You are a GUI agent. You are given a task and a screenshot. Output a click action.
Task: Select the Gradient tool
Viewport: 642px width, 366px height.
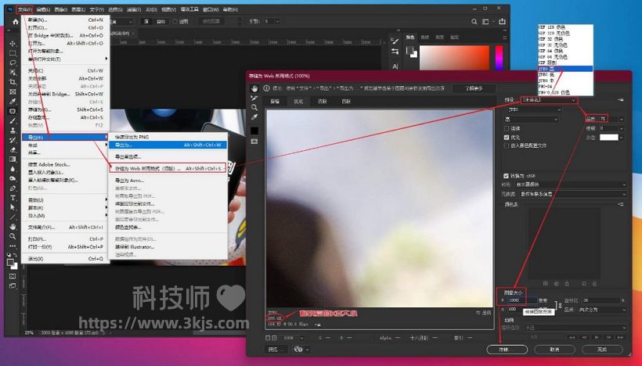pyautogui.click(x=13, y=159)
